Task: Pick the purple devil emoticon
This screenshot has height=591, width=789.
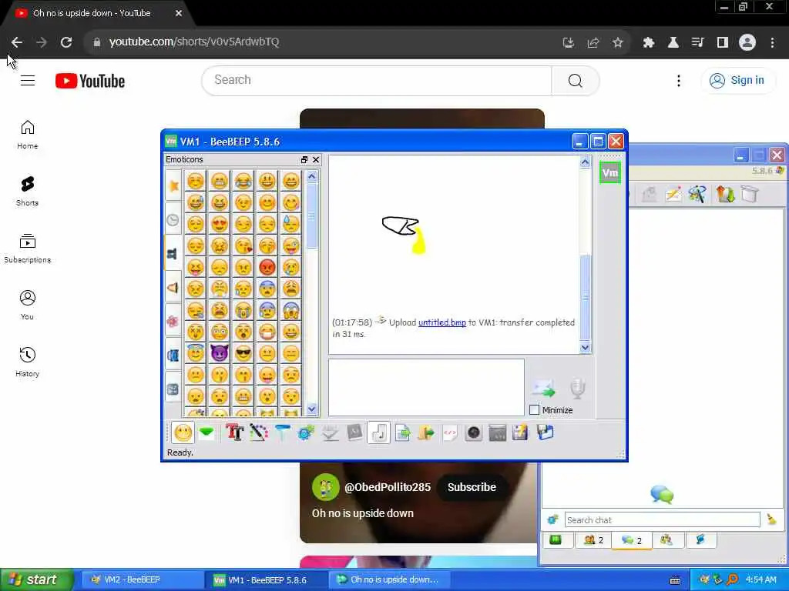Action: (x=220, y=353)
